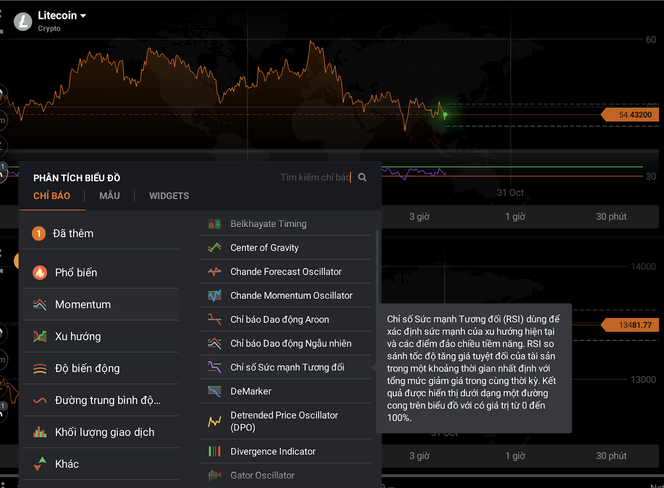Click the Detrended Price Oscillator icon
Screen dimensions: 664x488
(215, 421)
